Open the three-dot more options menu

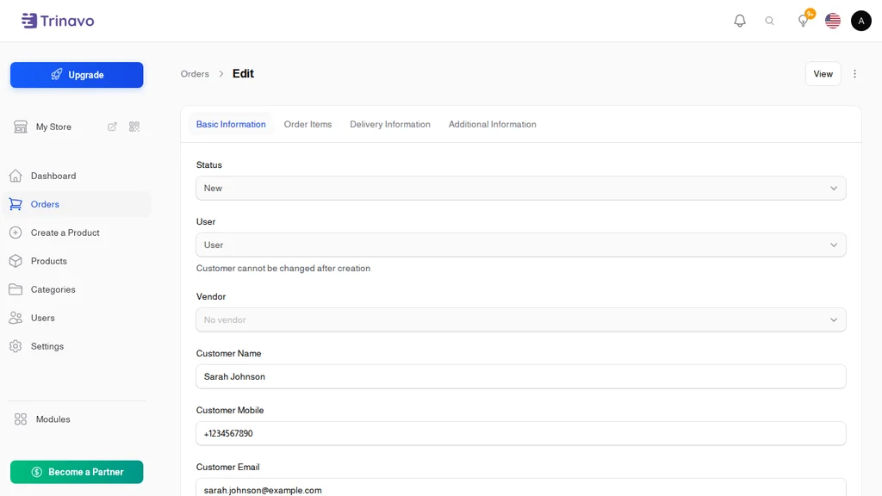854,74
